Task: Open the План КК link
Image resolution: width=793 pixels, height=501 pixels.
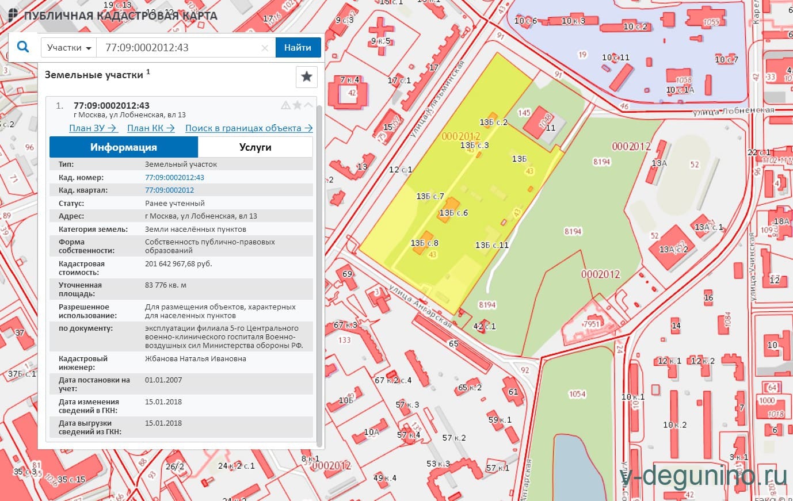Action: (x=151, y=128)
